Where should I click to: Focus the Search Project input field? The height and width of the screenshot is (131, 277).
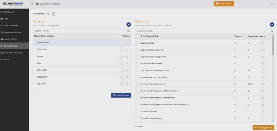pyautogui.click(x=80, y=31)
